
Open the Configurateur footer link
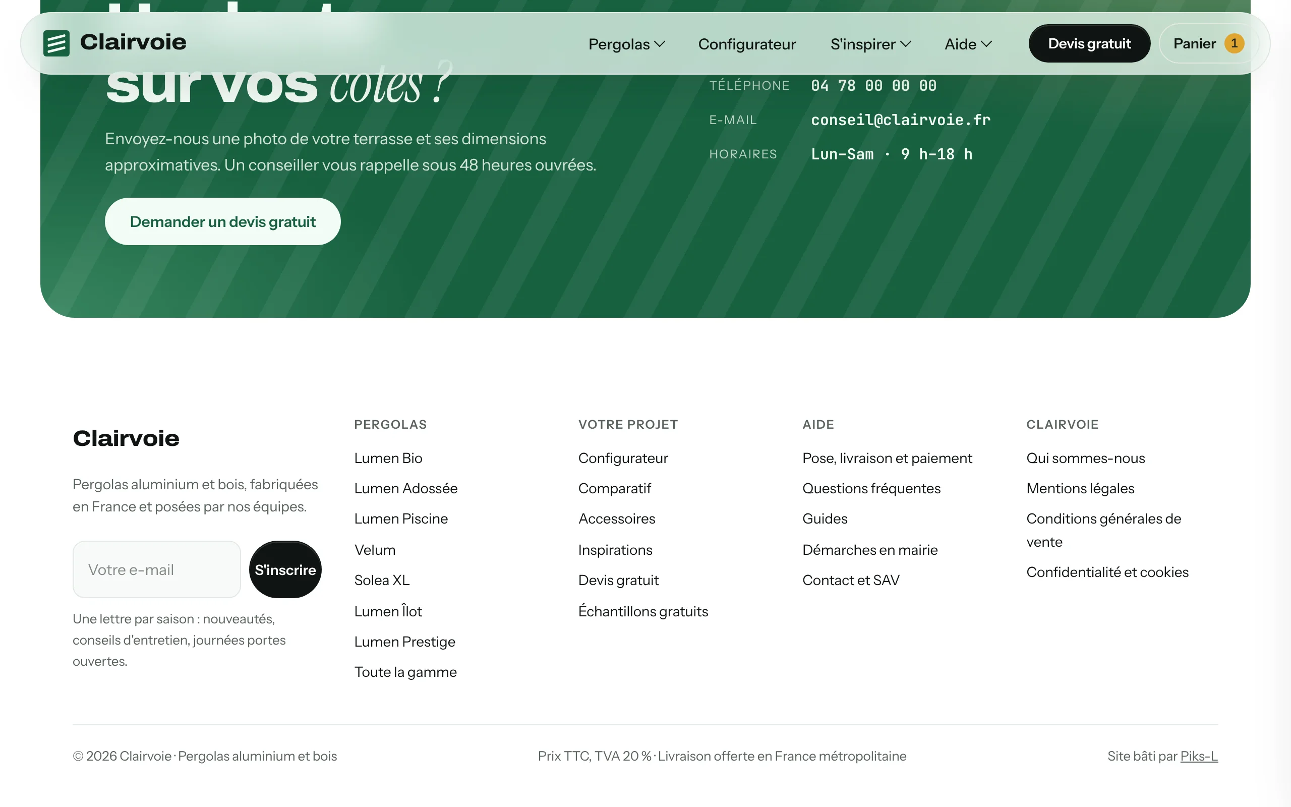point(623,458)
